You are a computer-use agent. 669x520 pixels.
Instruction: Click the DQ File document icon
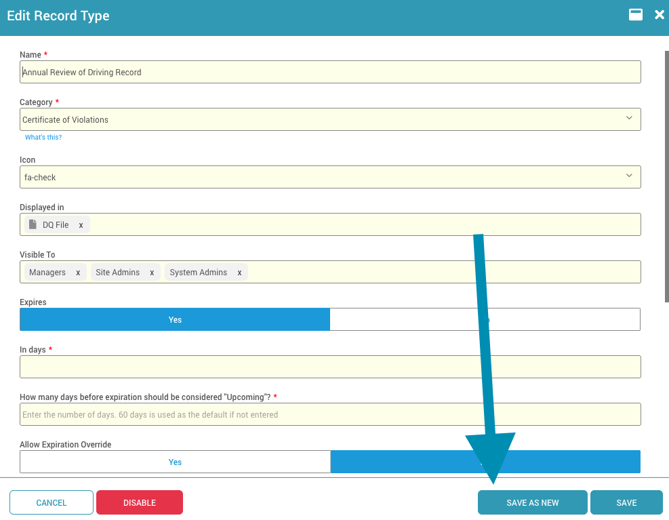point(33,224)
